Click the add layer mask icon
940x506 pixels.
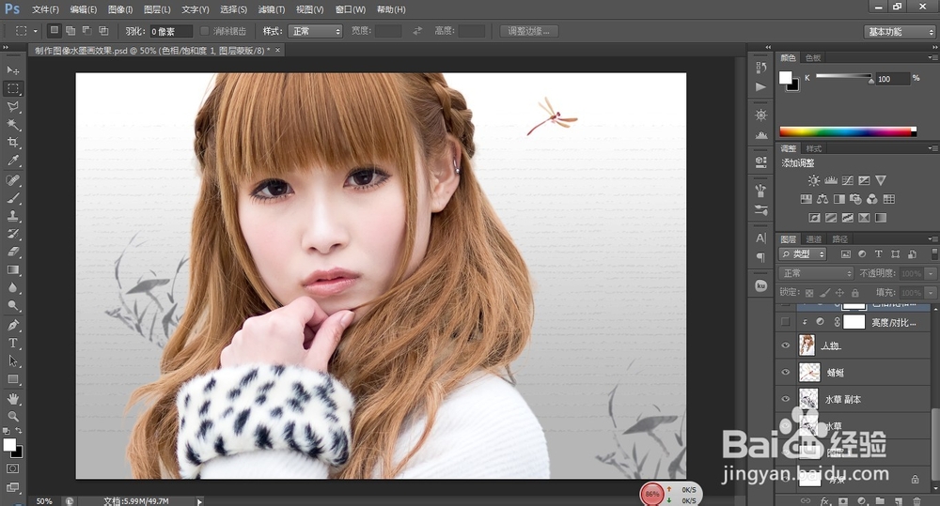click(x=843, y=500)
